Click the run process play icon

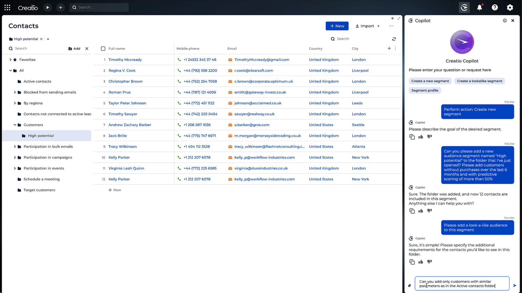(48, 8)
